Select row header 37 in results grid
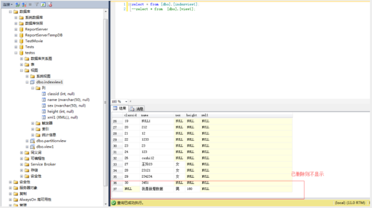 (x=117, y=189)
